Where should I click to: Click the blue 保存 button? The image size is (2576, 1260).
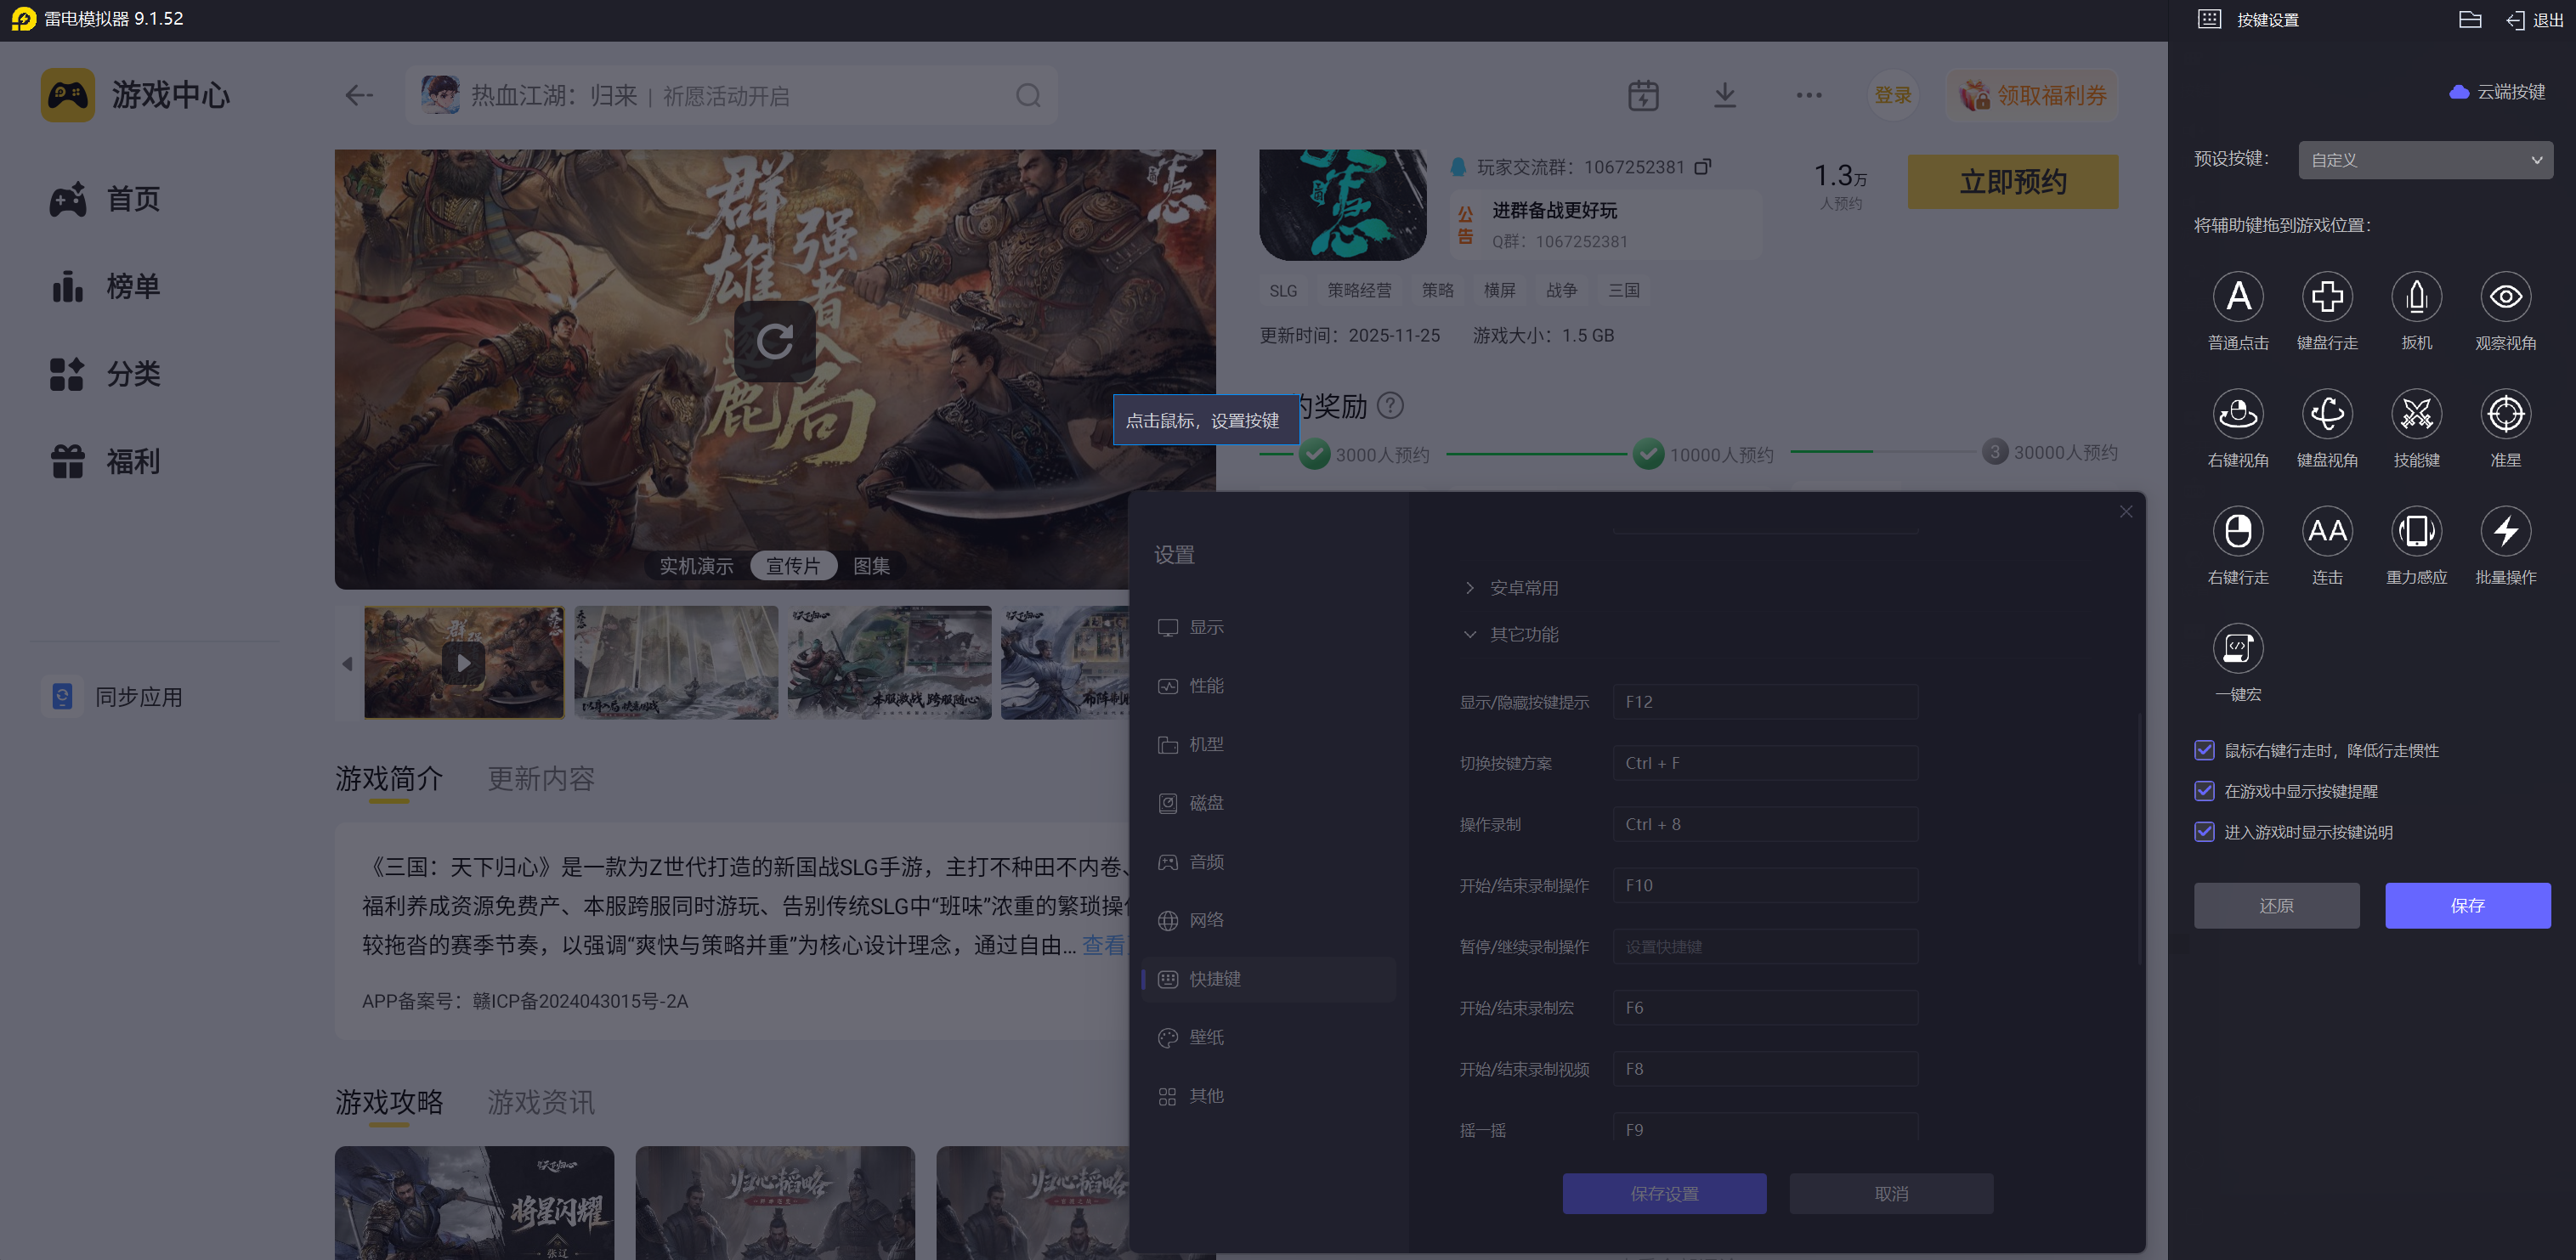2466,905
